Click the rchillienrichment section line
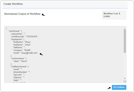This screenshot has width=134, height=92. point(20,67)
